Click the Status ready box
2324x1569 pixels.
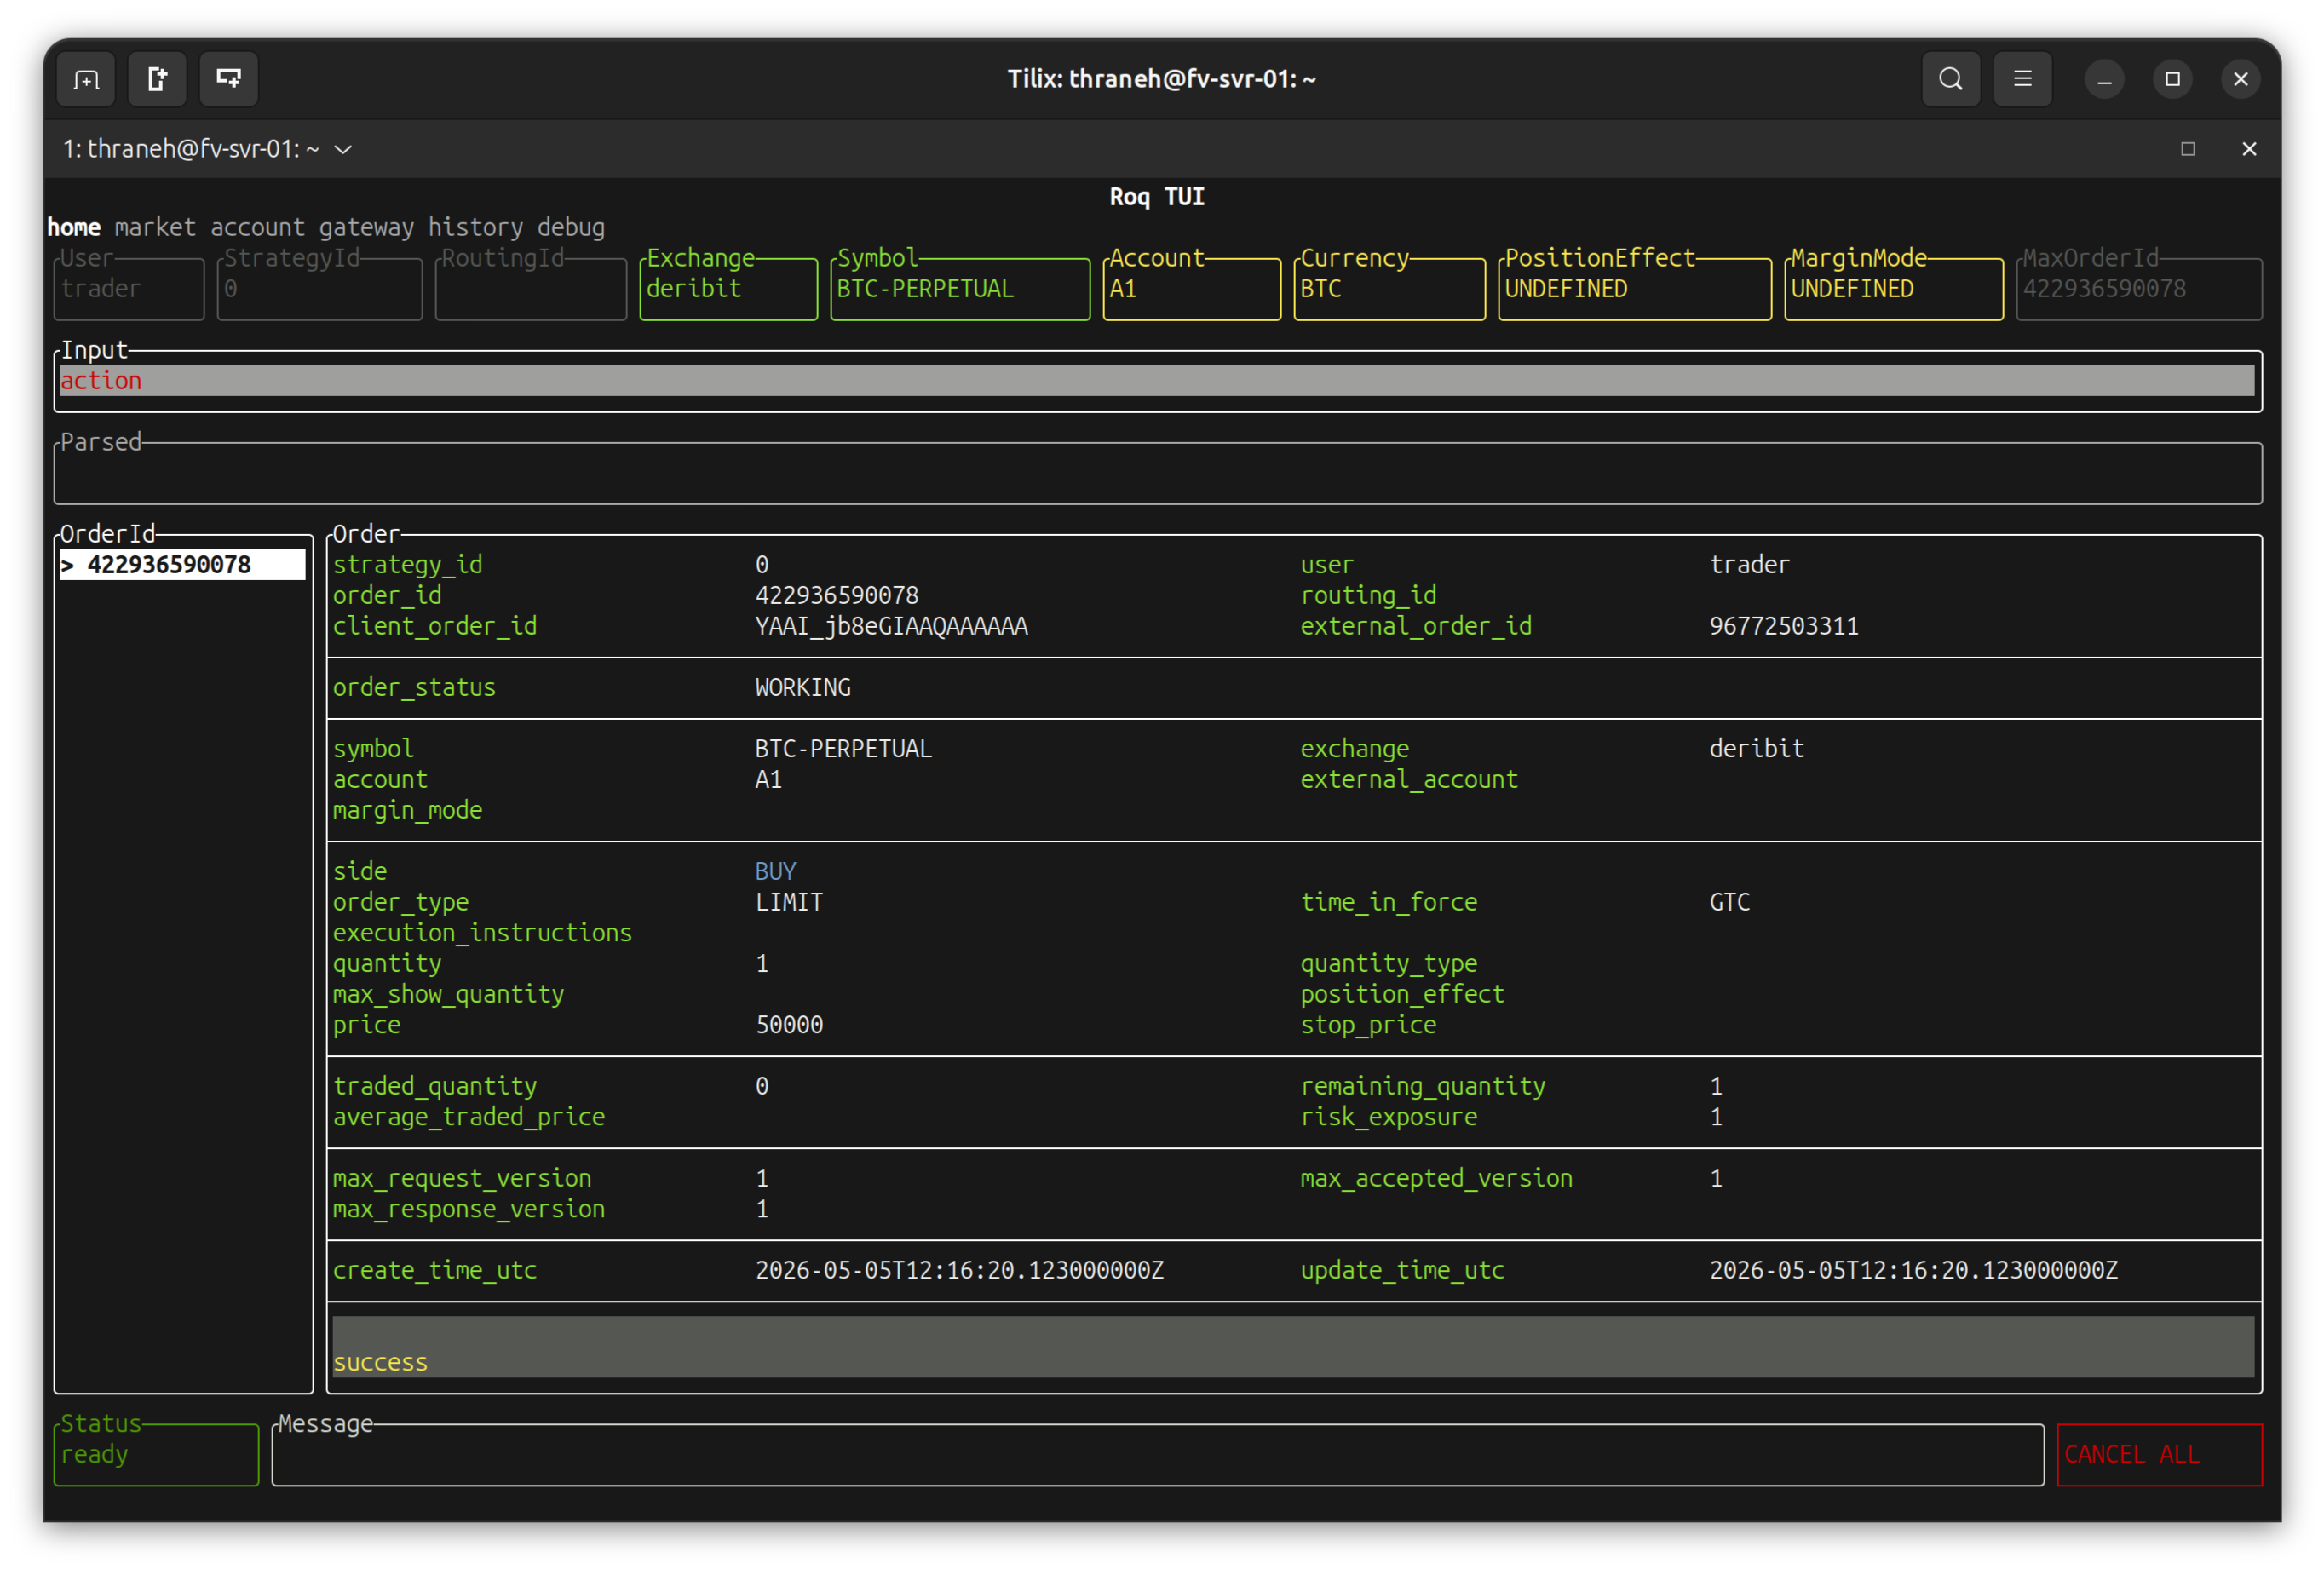pos(156,1454)
